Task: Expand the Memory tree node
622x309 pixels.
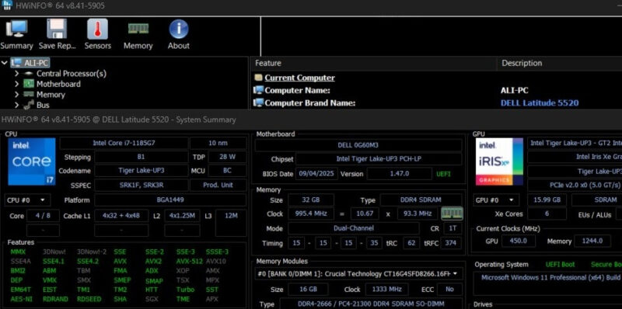Action: coord(16,94)
